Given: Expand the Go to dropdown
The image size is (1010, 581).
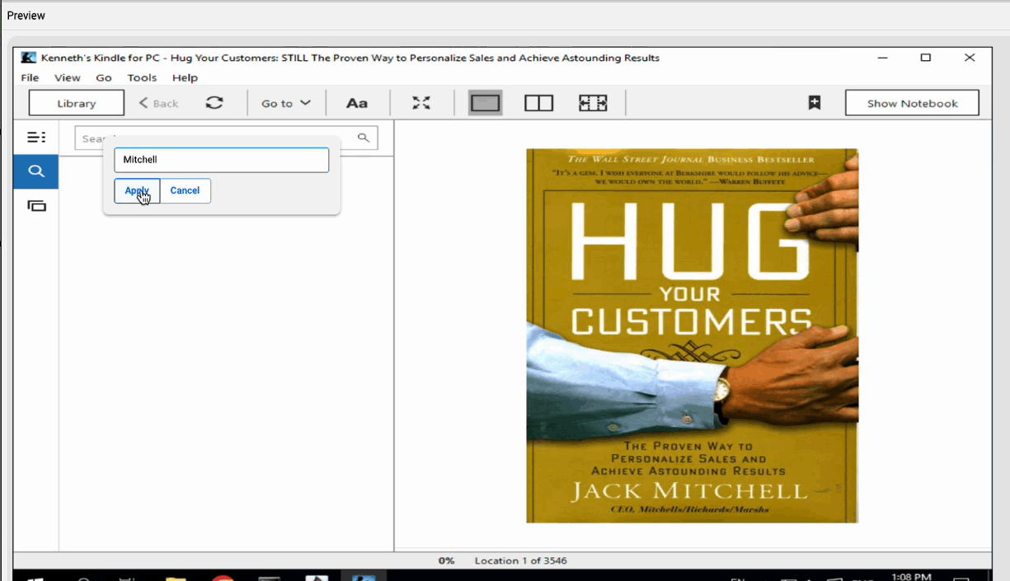Looking at the screenshot, I should (285, 103).
